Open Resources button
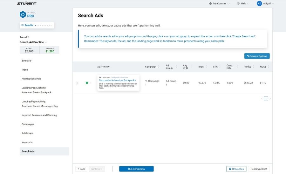This screenshot has height=174, width=286. click(x=236, y=169)
